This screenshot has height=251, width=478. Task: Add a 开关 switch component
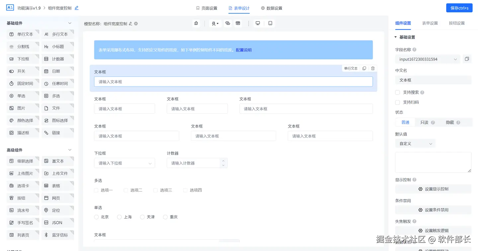pos(23,71)
